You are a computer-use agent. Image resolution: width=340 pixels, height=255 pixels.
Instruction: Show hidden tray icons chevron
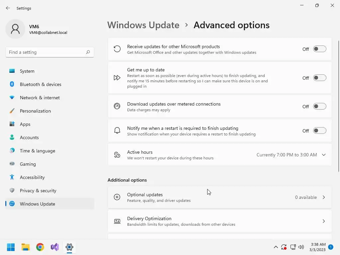[x=276, y=247]
